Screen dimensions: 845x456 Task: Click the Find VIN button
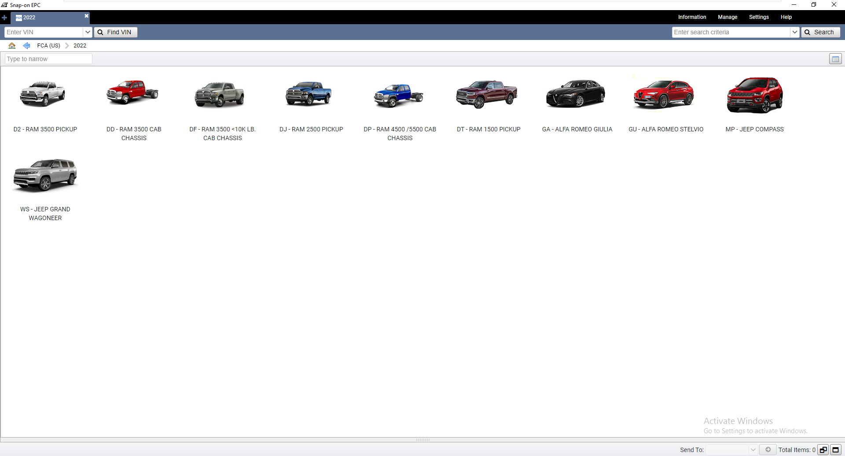115,32
